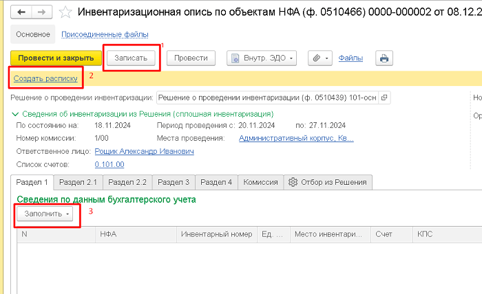
Task: Open the paperclip attachments dropdown
Action: 319,58
